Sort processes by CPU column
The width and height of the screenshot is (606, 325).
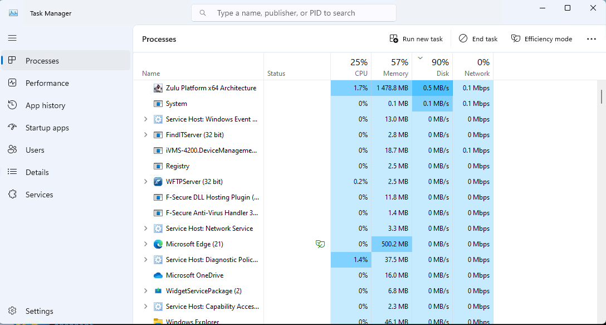pyautogui.click(x=351, y=66)
